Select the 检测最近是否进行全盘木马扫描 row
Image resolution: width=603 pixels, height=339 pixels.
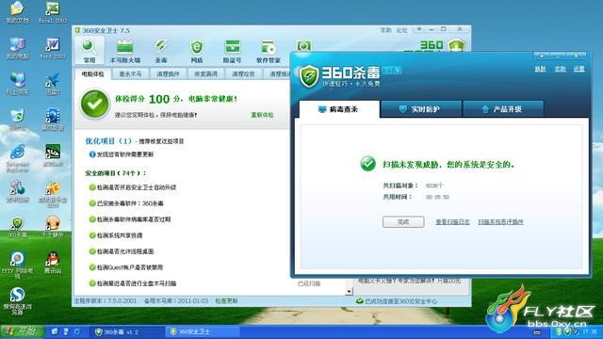(x=133, y=283)
